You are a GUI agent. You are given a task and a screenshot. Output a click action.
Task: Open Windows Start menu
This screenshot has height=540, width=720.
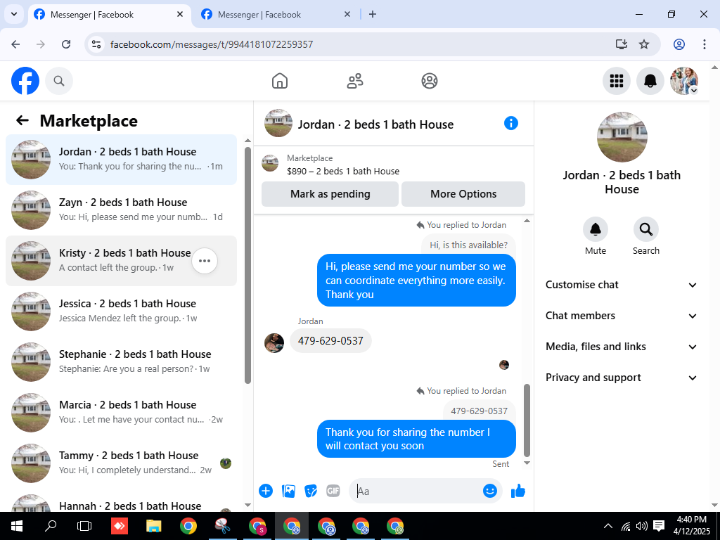(x=17, y=526)
